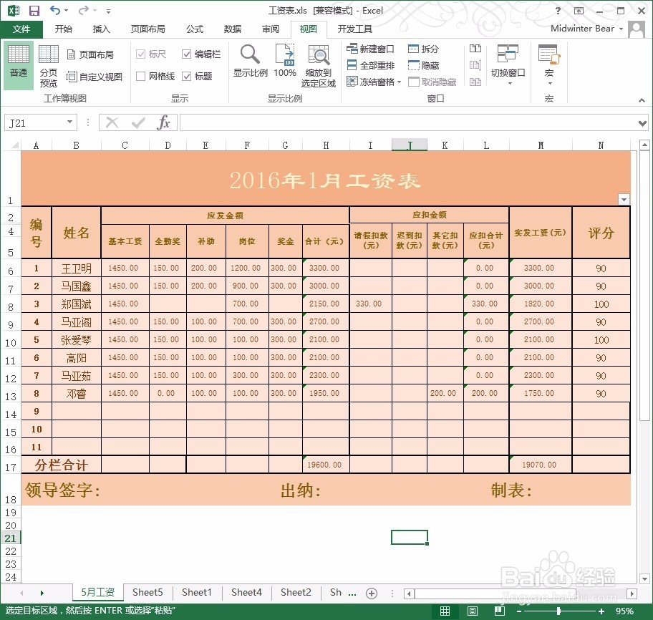Open a New Window for the workbook
Screen dimensions: 653x620
pyautogui.click(x=368, y=49)
